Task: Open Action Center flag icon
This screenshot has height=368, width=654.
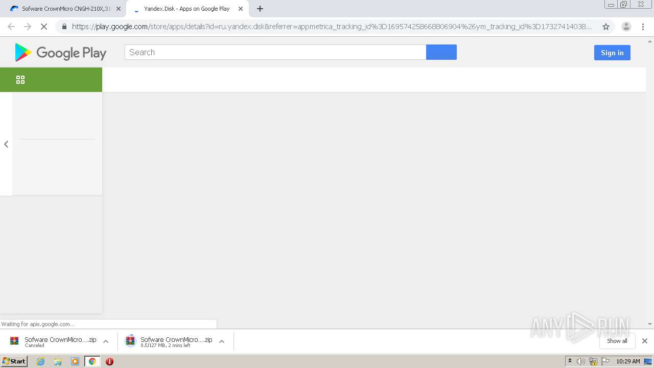Action: tap(605, 361)
